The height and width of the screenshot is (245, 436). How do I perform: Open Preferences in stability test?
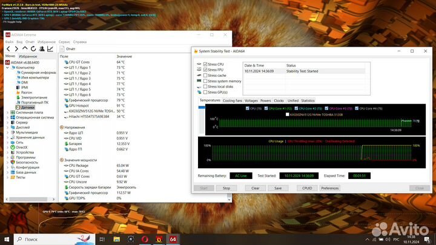tap(330, 188)
